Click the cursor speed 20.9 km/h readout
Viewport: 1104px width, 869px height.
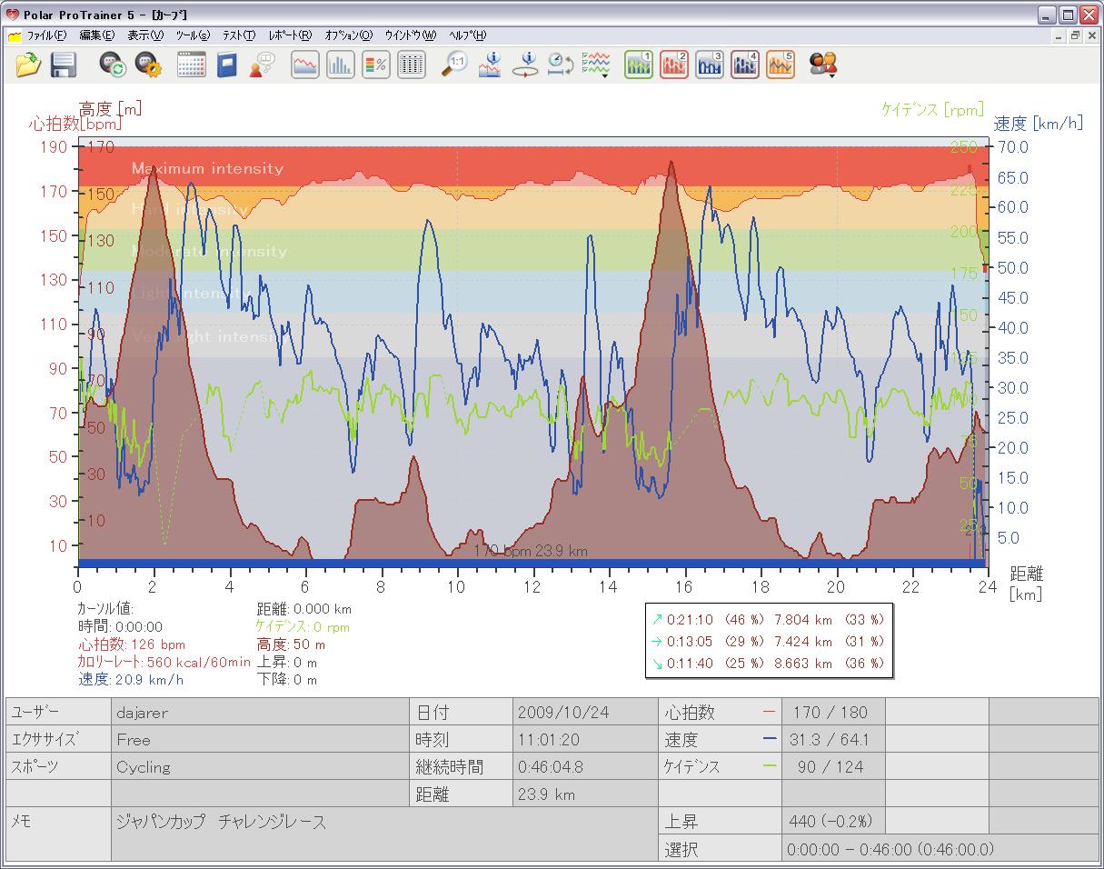tap(130, 679)
